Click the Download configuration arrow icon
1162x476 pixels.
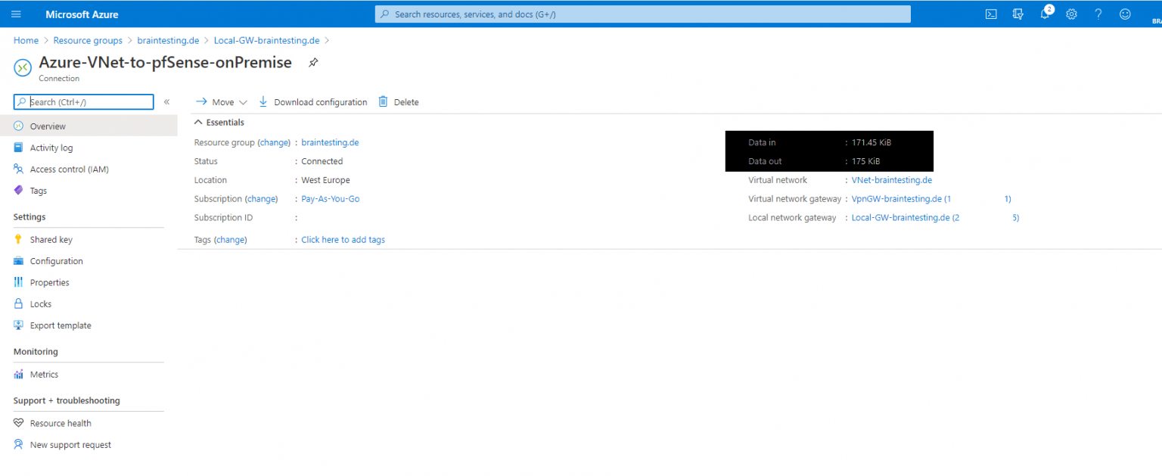(x=263, y=101)
